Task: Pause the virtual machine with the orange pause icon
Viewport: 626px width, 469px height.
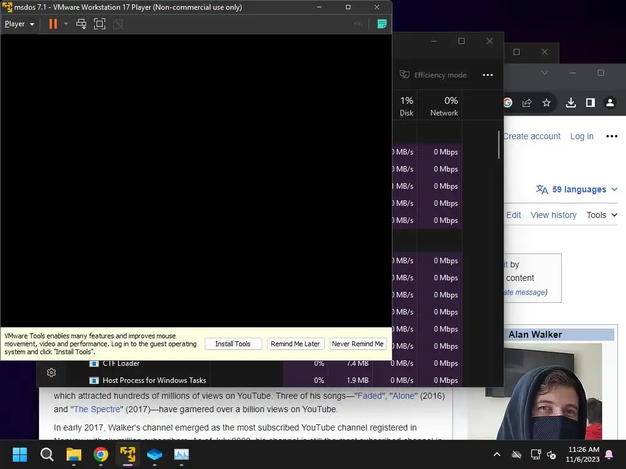Action: coord(53,24)
